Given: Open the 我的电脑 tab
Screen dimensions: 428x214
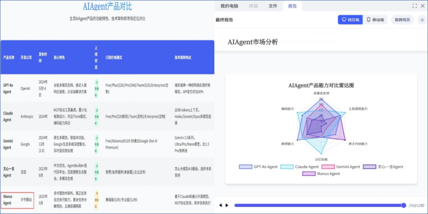Looking at the screenshot, I should [229, 6].
